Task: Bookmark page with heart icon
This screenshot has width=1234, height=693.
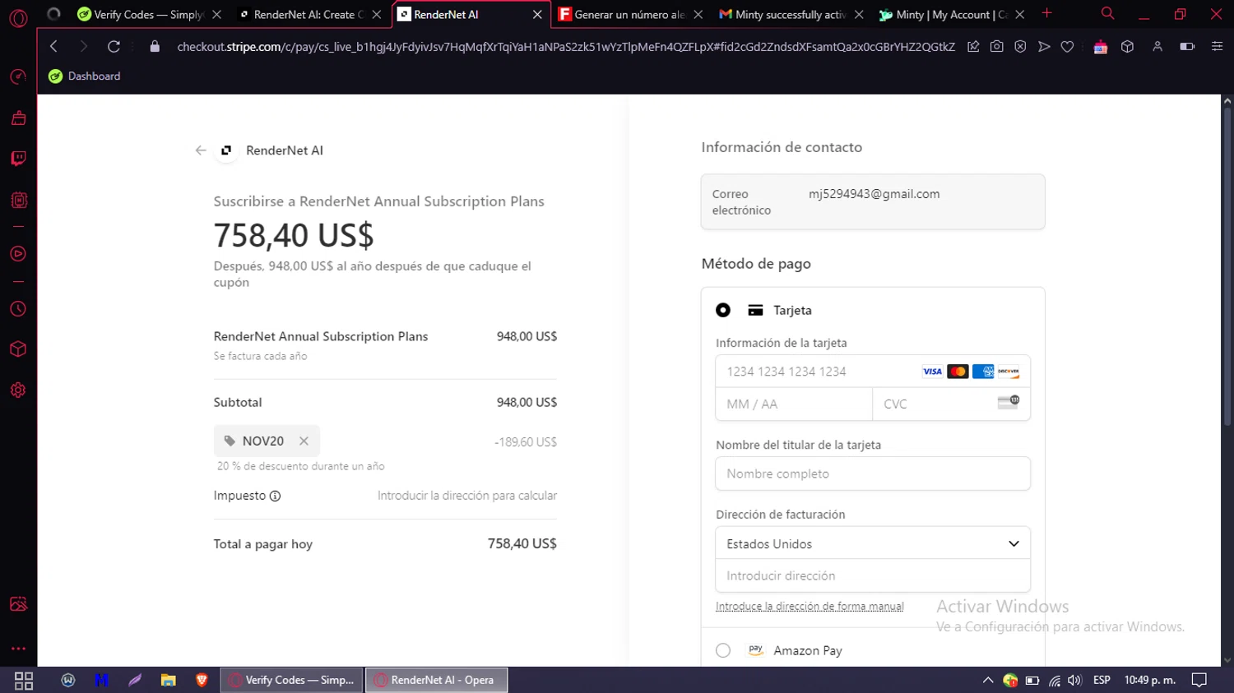Action: point(1067,47)
